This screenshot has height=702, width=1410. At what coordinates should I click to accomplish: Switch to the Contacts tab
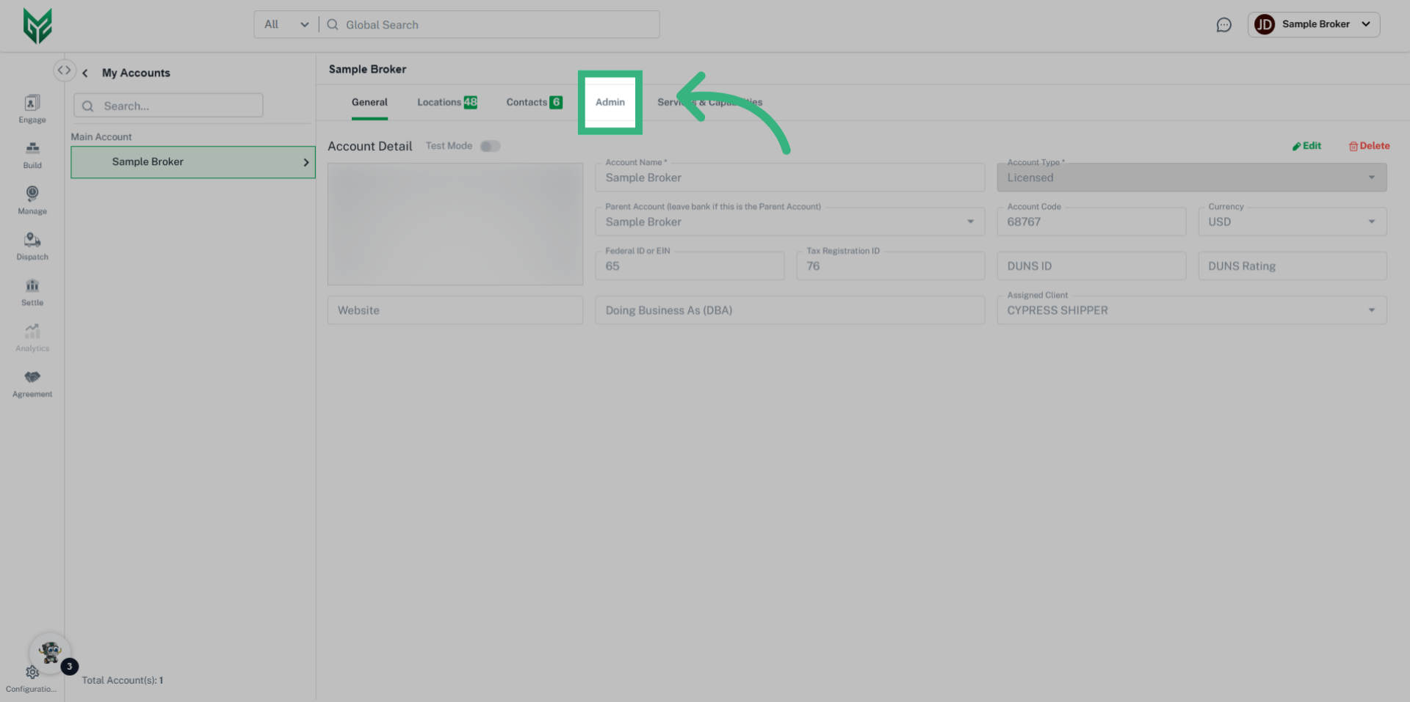point(534,103)
